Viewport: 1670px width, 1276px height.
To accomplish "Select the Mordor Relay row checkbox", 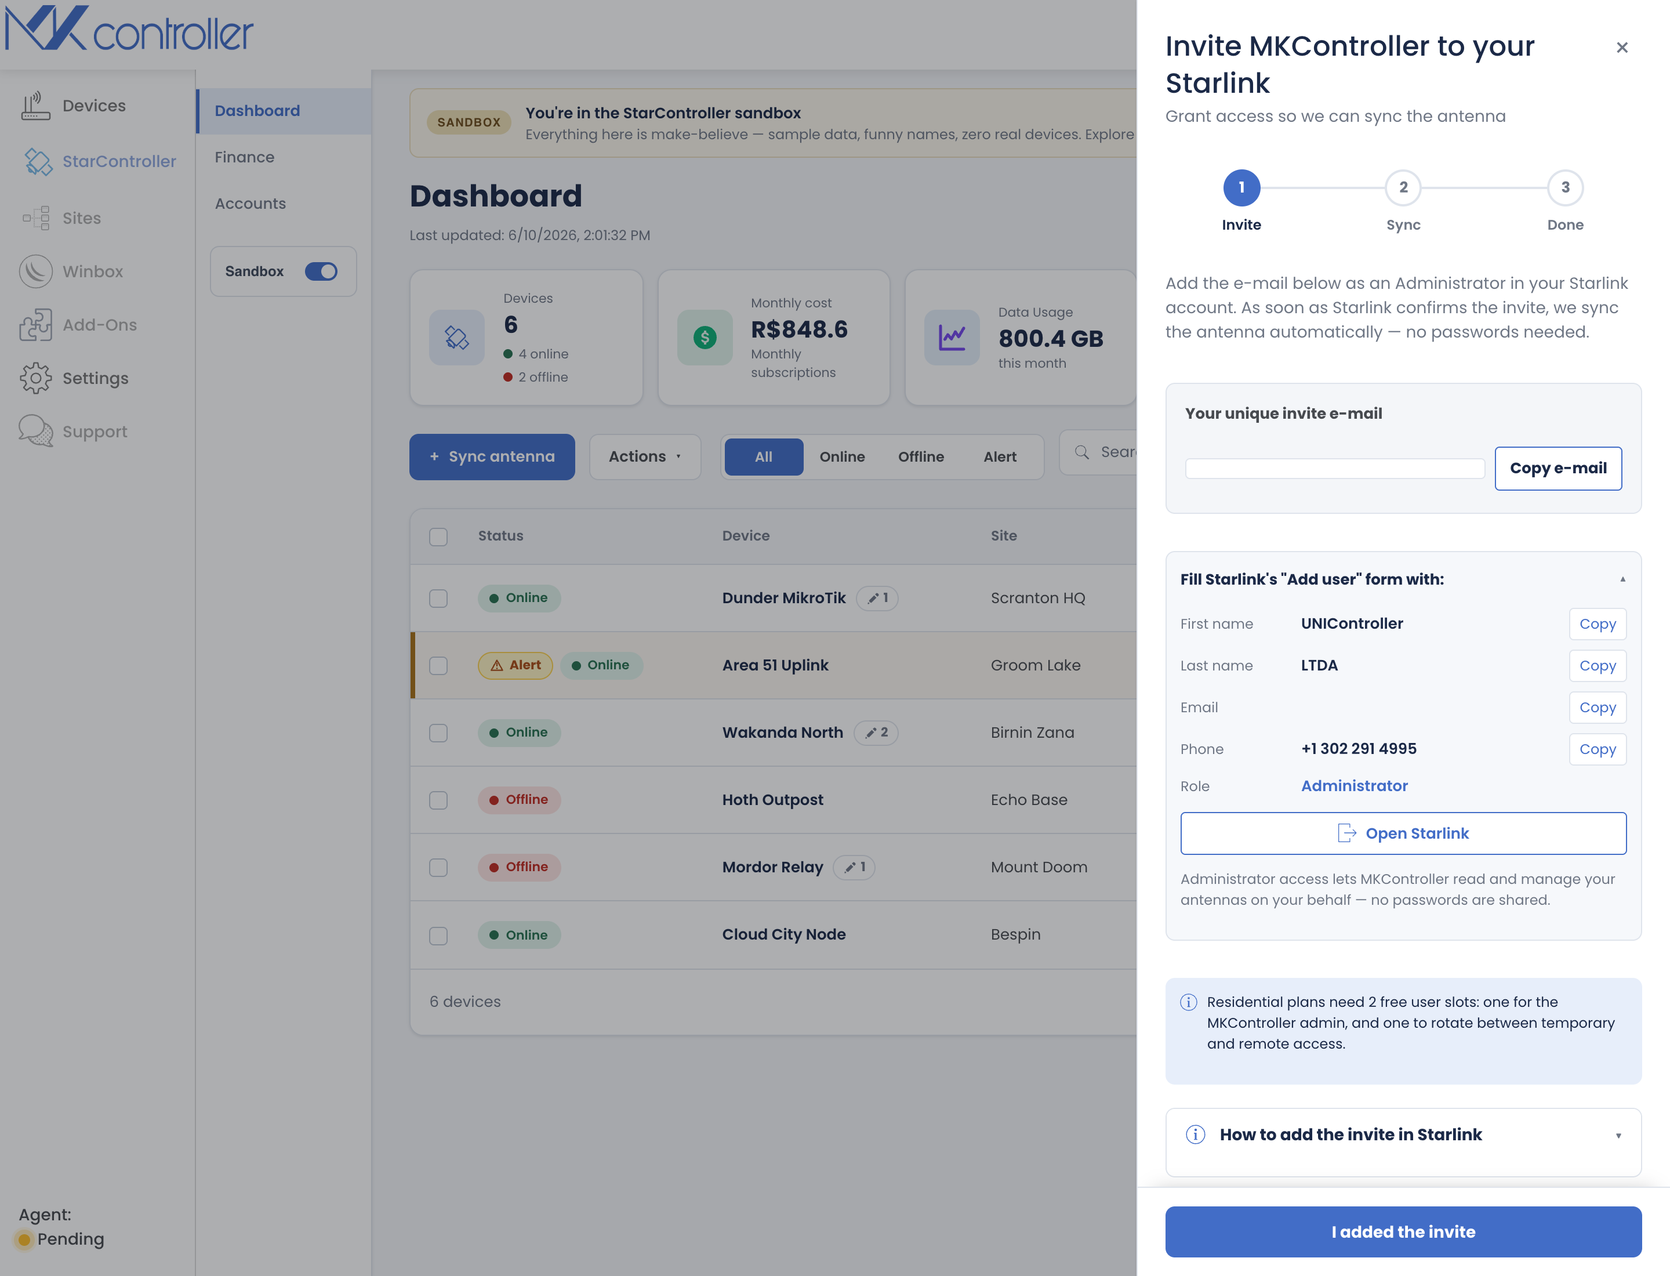I will pyautogui.click(x=438, y=867).
